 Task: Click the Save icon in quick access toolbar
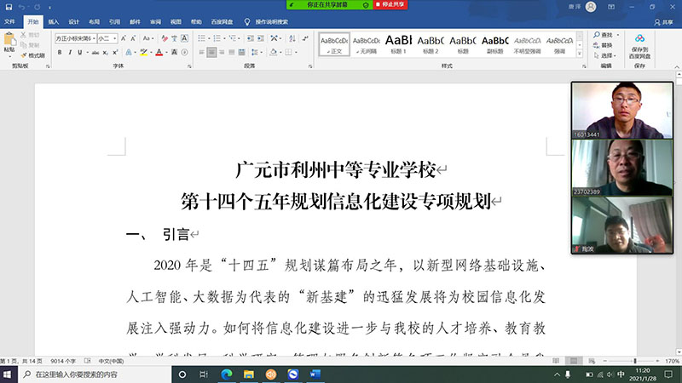click(9, 7)
